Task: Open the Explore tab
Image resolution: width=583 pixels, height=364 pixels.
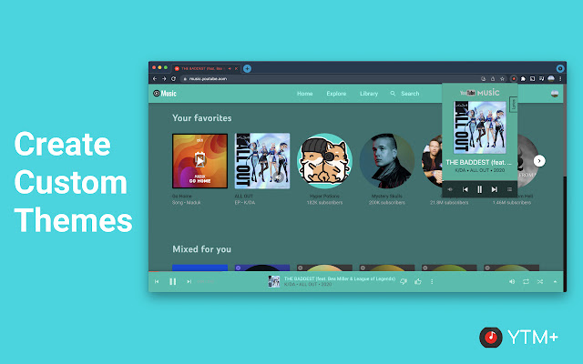Action: 336,94
